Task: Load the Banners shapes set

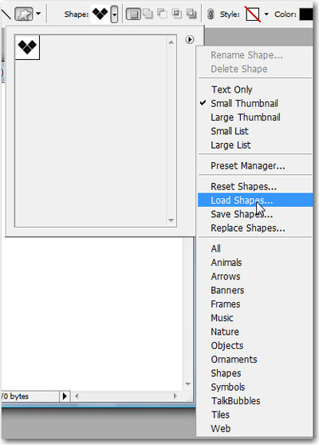Action: tap(227, 290)
